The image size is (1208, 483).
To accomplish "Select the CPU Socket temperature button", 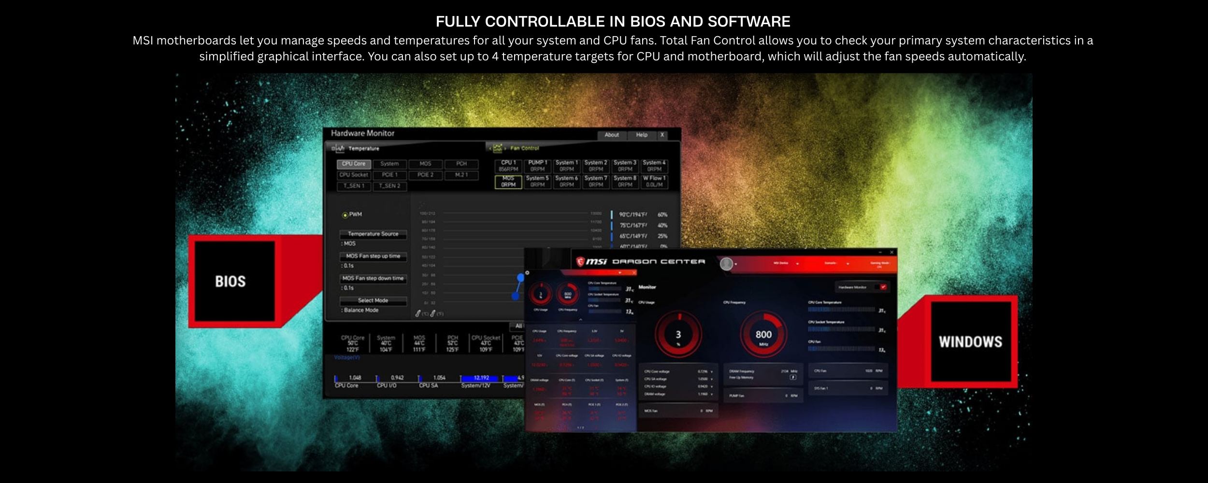I will [x=354, y=175].
